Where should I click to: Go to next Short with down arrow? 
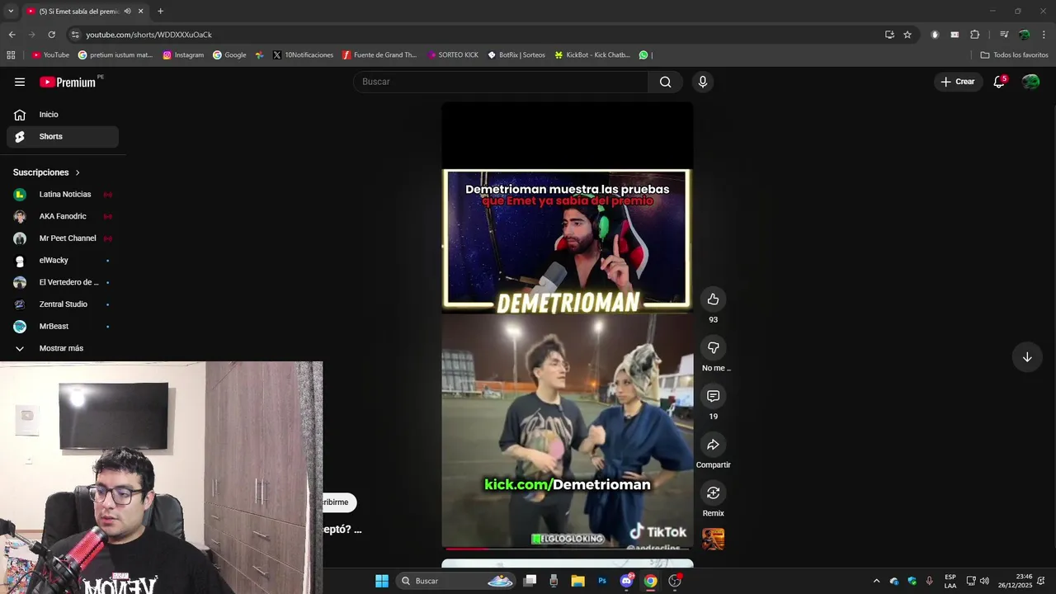[x=1027, y=357]
